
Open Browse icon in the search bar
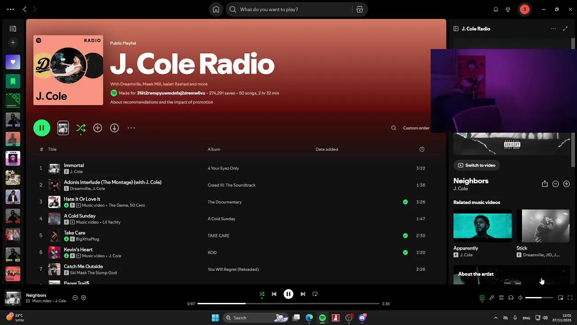coord(360,9)
